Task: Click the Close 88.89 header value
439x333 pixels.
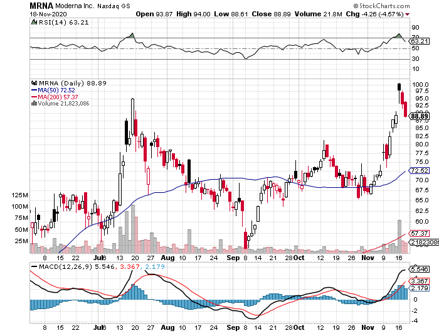Action: 271,14
